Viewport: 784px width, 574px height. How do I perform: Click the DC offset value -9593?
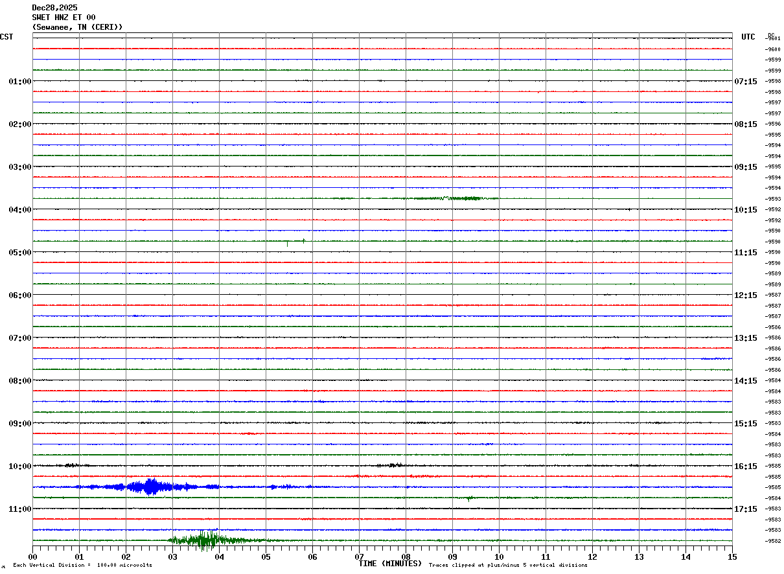click(773, 199)
